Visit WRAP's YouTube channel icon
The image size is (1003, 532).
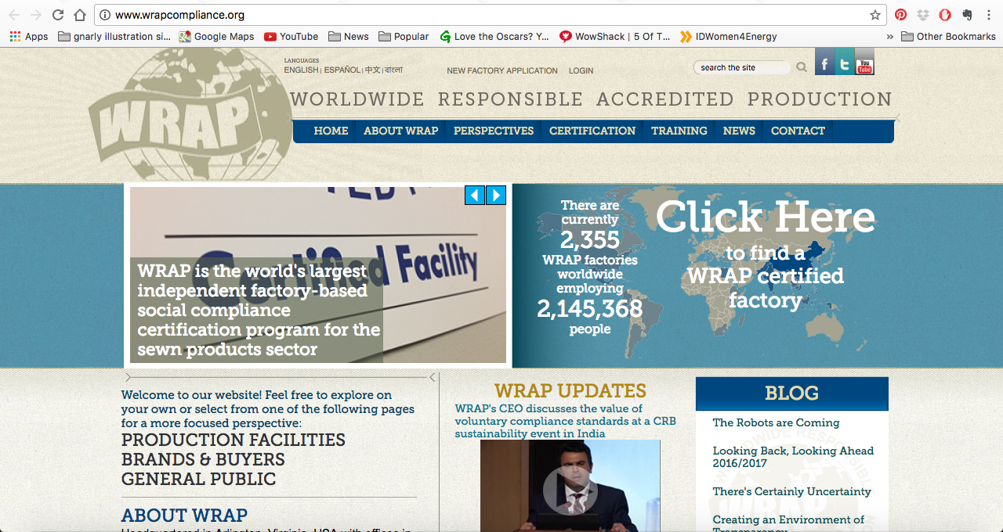point(864,61)
